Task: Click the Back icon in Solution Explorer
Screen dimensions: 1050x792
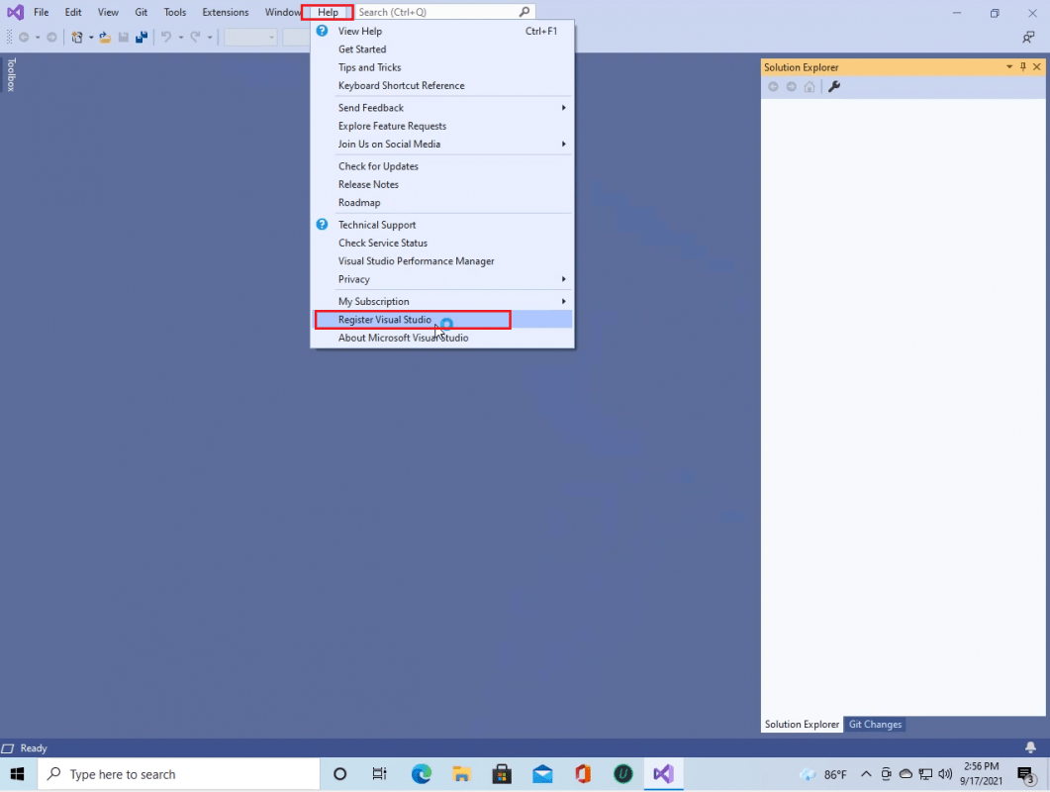Action: click(x=773, y=86)
